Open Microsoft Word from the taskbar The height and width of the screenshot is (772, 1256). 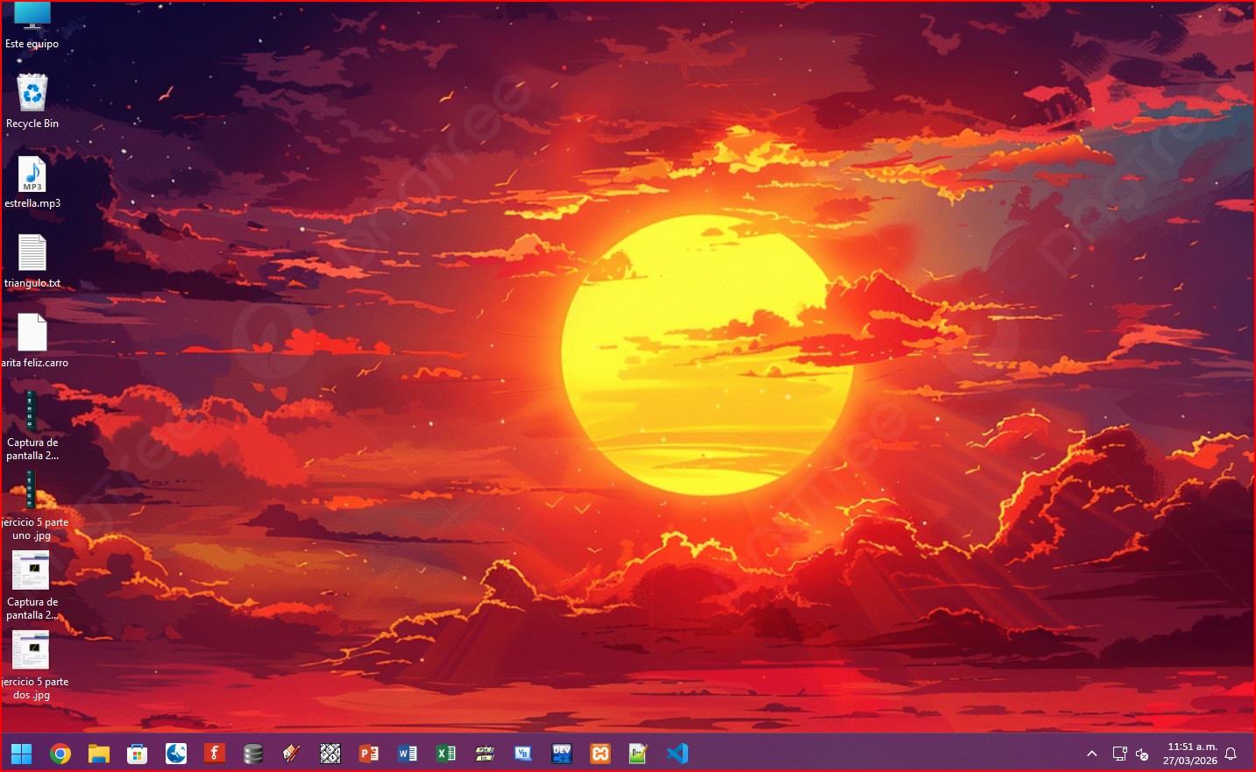pos(408,754)
